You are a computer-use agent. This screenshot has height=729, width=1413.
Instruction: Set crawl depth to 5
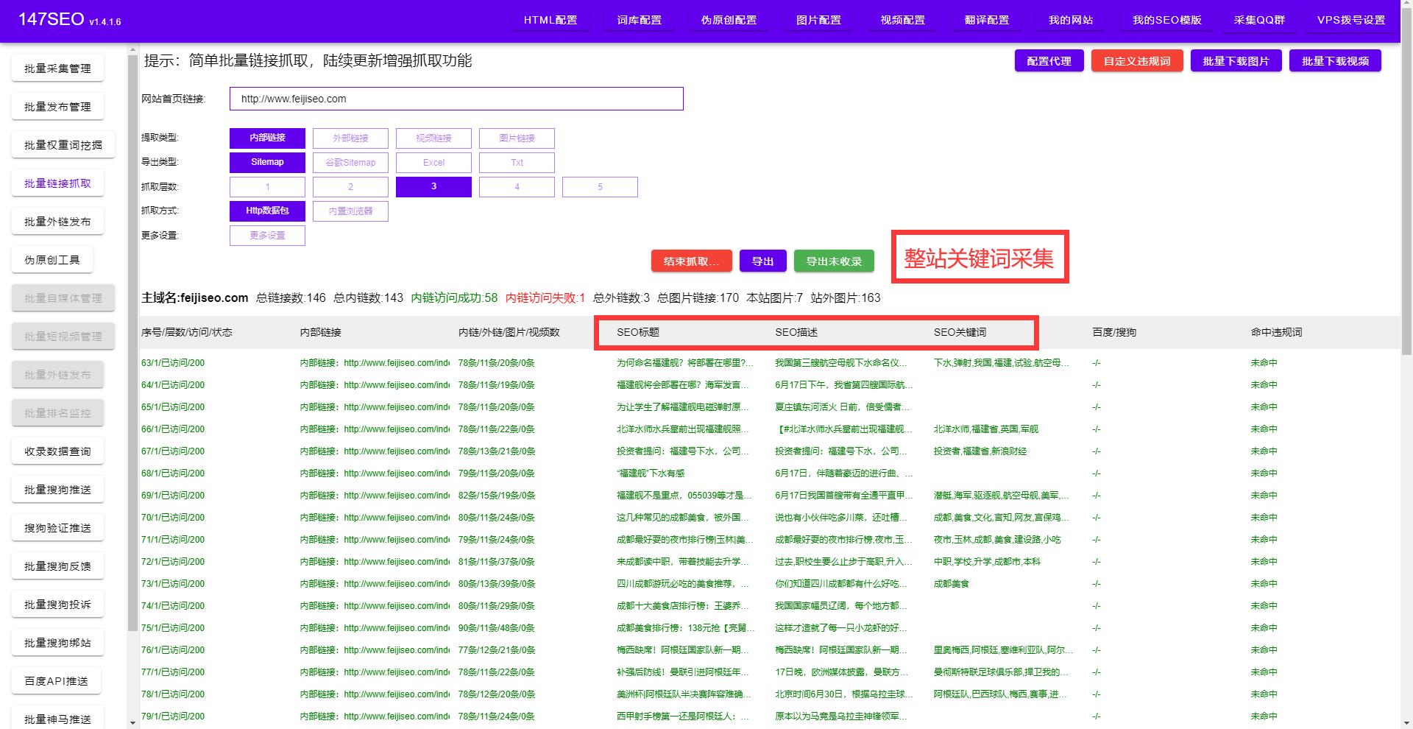600,186
